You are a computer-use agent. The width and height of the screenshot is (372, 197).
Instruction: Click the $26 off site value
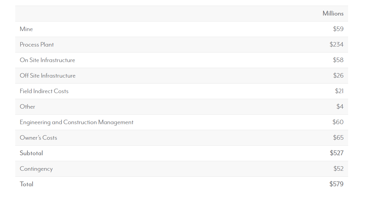(338, 76)
